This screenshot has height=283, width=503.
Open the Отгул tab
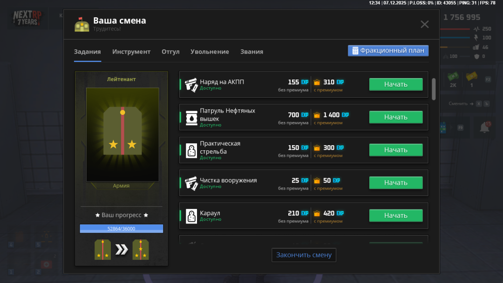[170, 52]
